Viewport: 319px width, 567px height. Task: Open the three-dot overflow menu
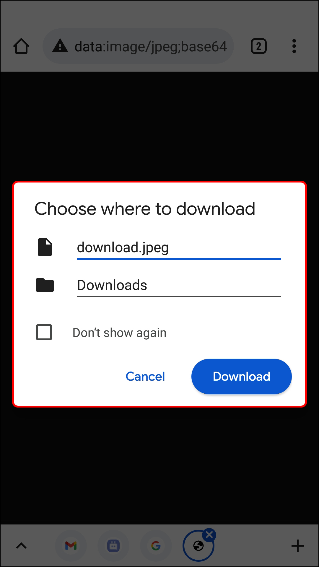[x=294, y=46]
